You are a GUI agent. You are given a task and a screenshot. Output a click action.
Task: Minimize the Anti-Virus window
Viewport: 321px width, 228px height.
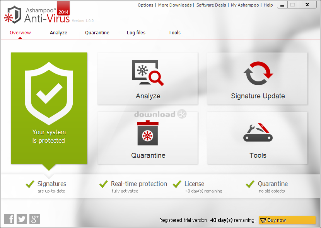tap(282, 5)
